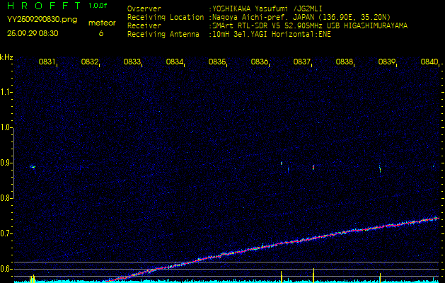Click the 0.7 frequency axis label
This screenshot has height=283, width=445.
point(6,233)
